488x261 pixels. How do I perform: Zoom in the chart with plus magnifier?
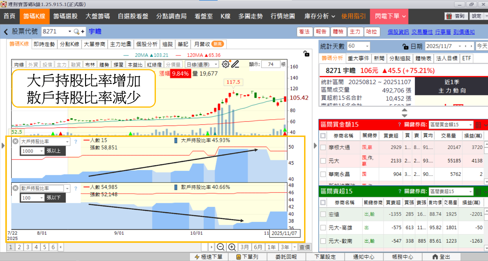[x=232, y=247]
